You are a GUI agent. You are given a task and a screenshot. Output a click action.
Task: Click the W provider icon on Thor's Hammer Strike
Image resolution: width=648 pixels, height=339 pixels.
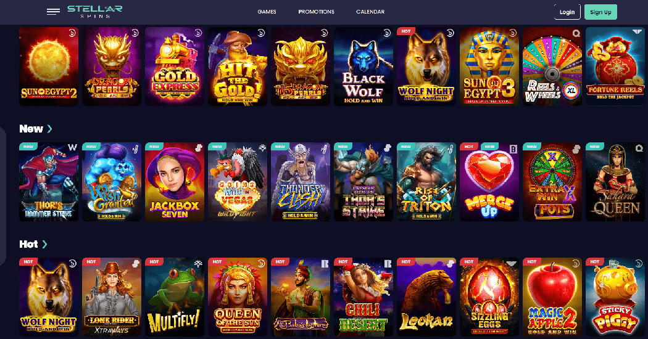73,147
